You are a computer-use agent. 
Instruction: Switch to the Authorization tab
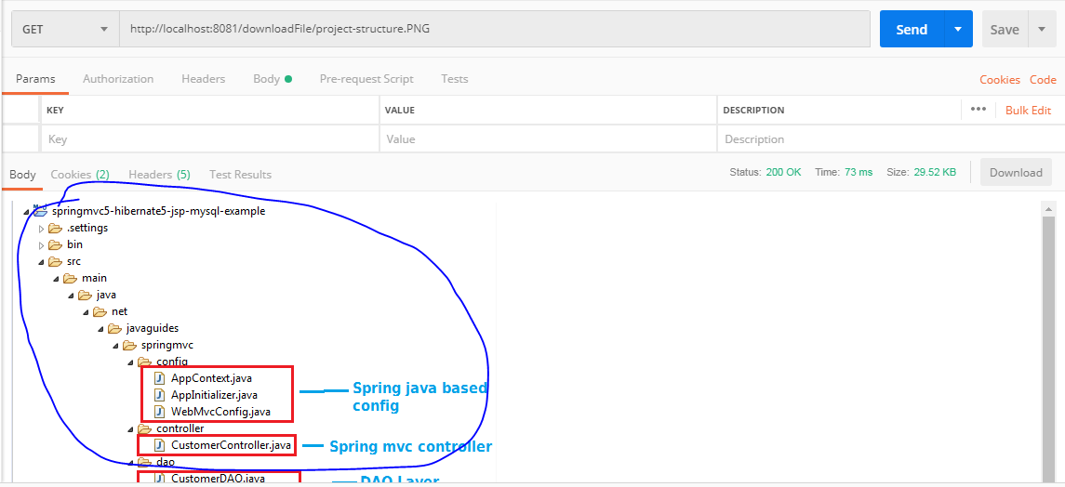(x=118, y=79)
